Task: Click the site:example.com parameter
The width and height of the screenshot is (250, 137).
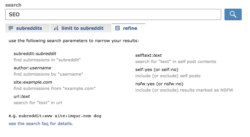Action: (33, 82)
